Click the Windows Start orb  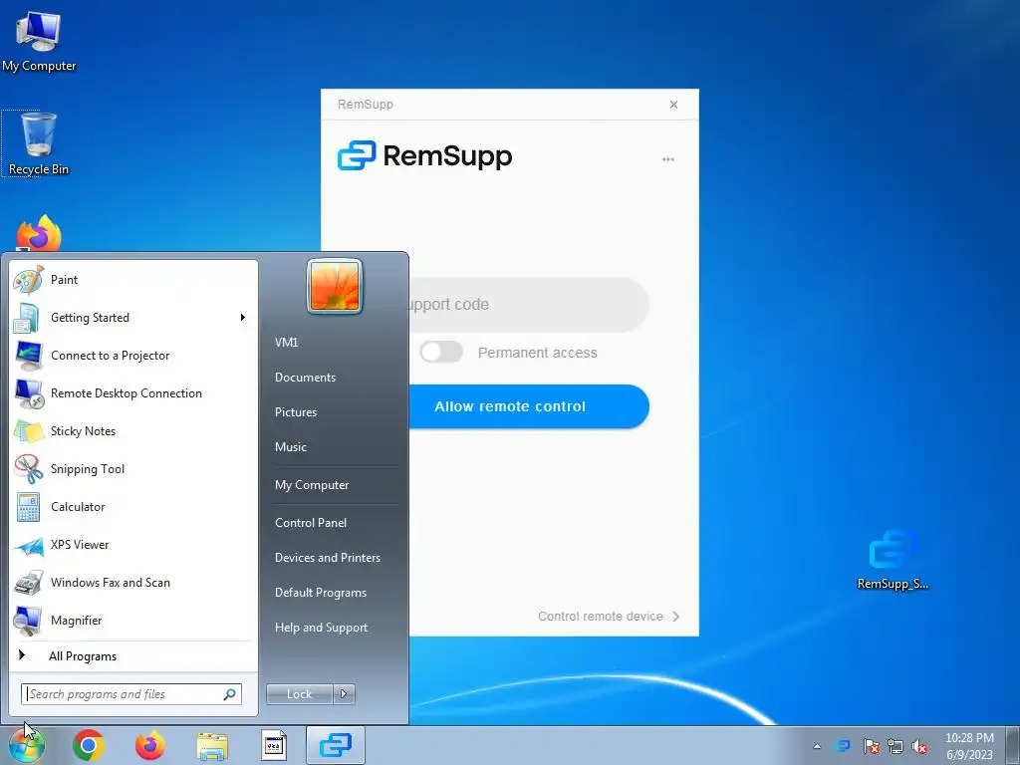coord(27,745)
